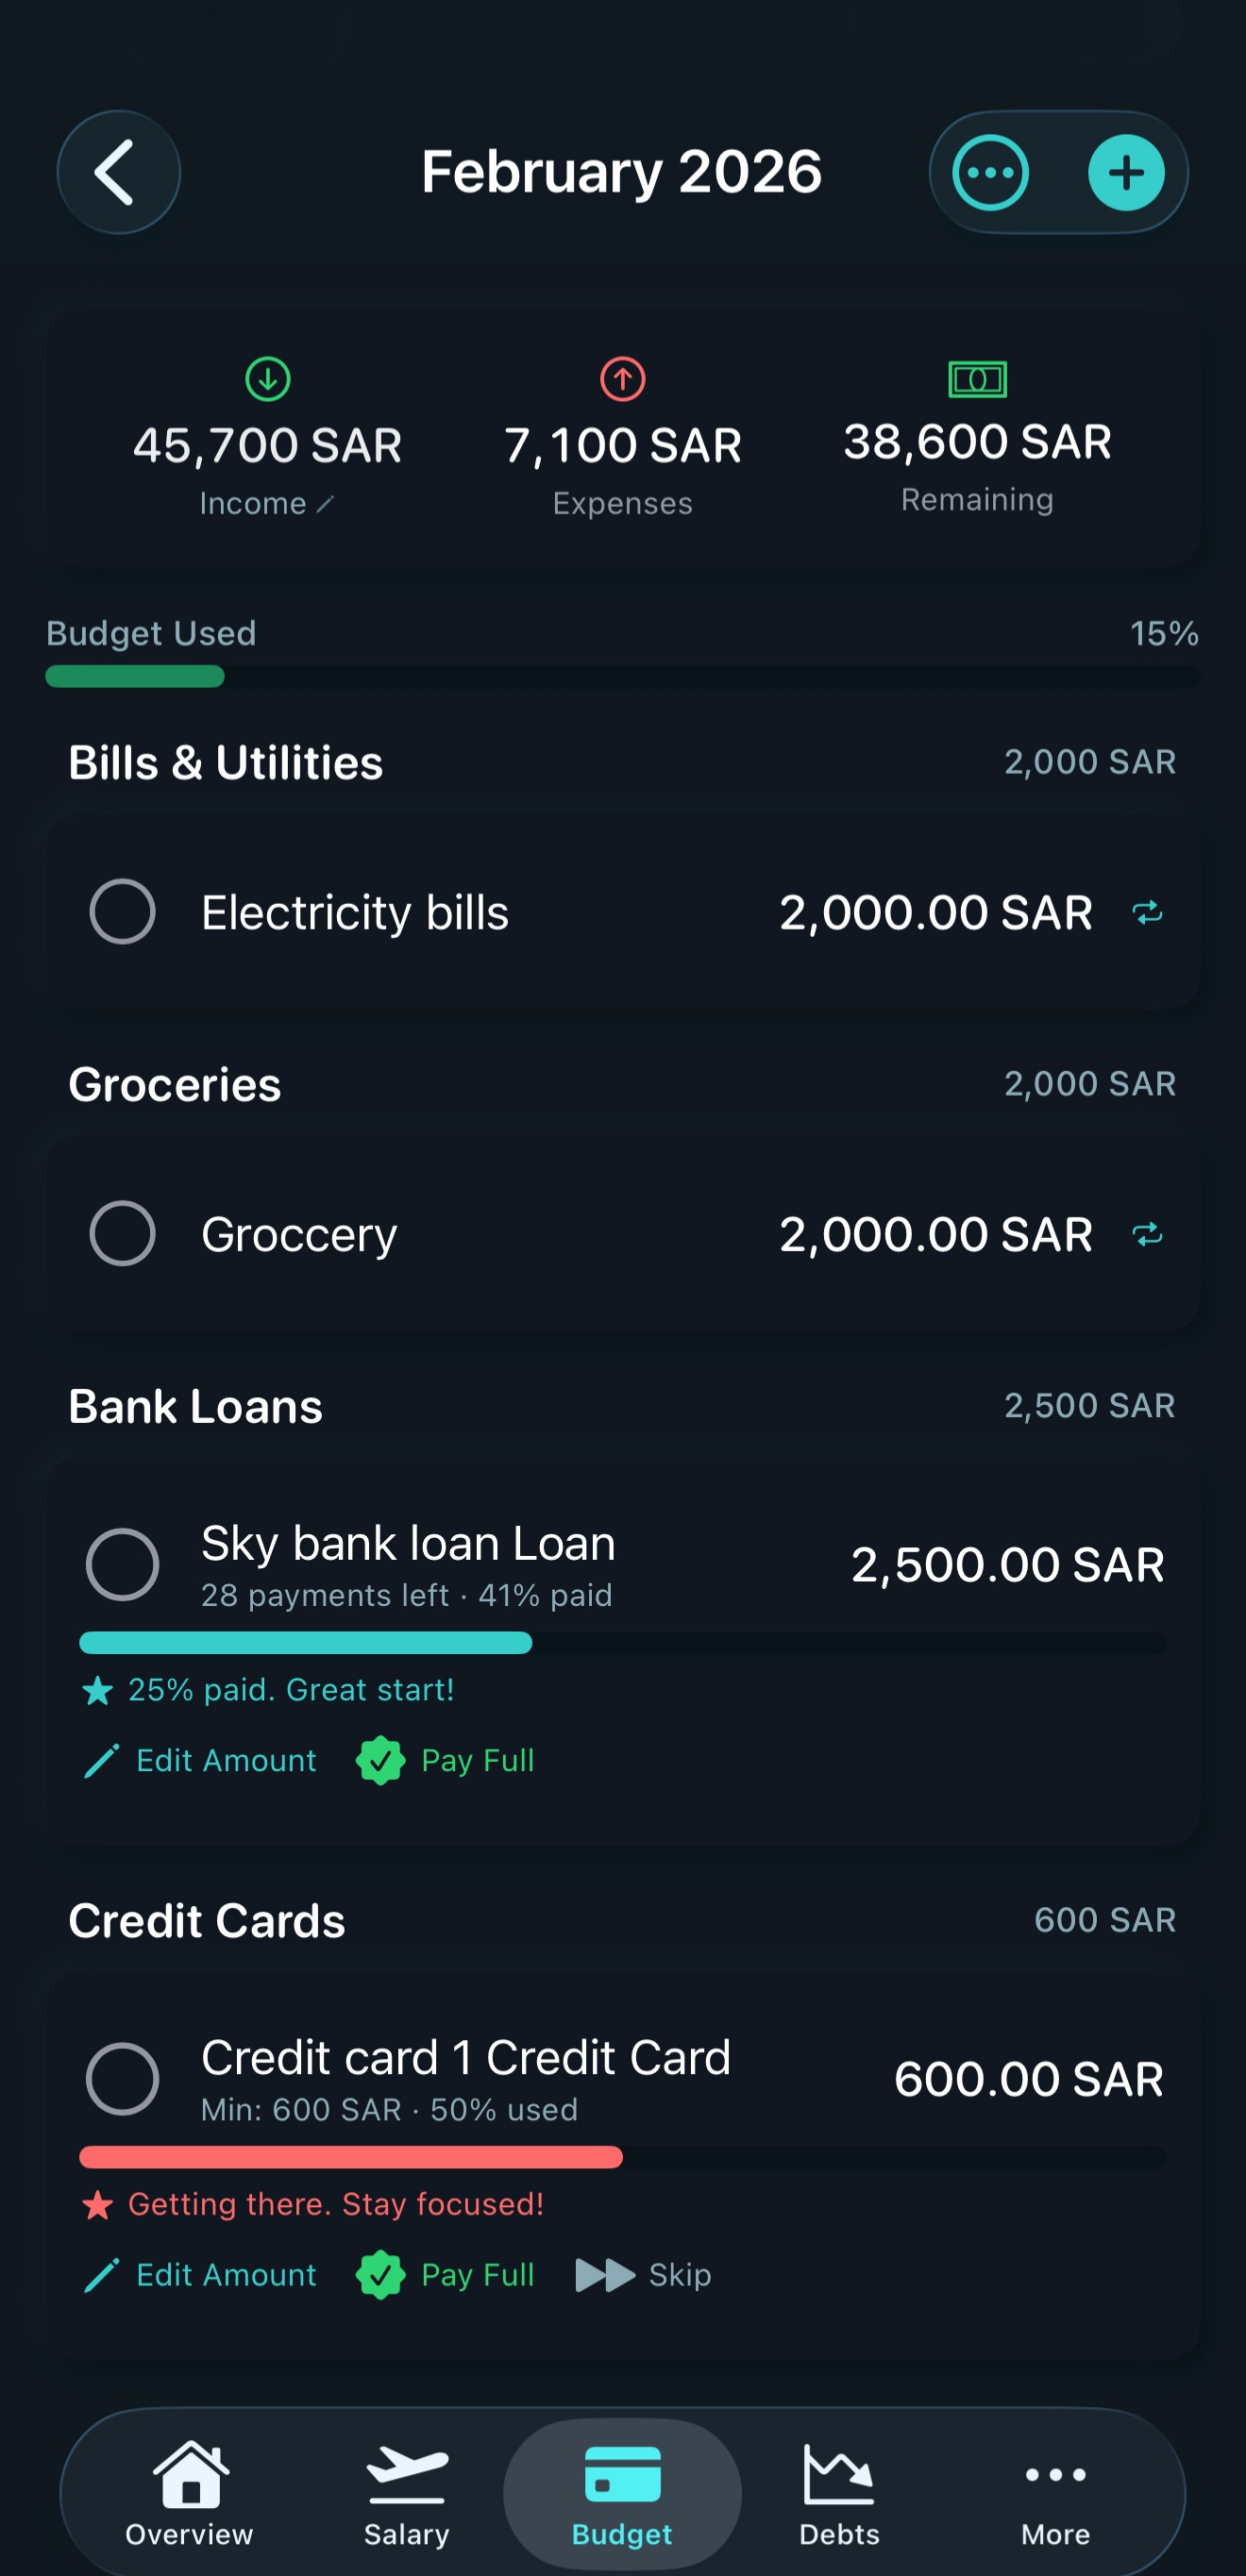This screenshot has height=2576, width=1246.
Task: Tap the Budget Used progress bar
Action: point(622,676)
